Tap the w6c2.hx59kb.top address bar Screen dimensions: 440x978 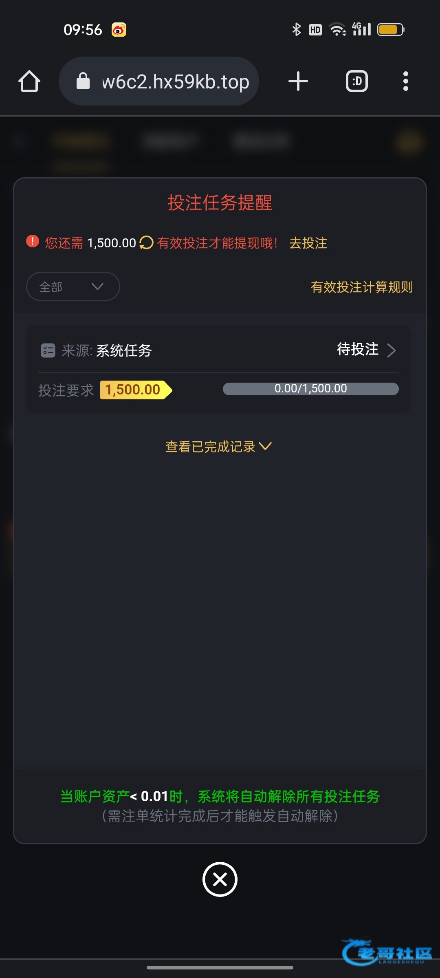click(175, 81)
